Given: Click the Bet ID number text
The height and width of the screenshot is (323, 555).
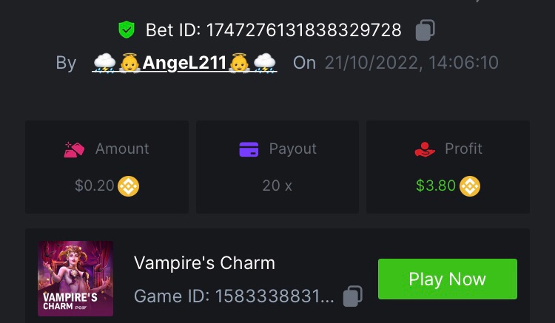Looking at the screenshot, I should click(x=303, y=30).
